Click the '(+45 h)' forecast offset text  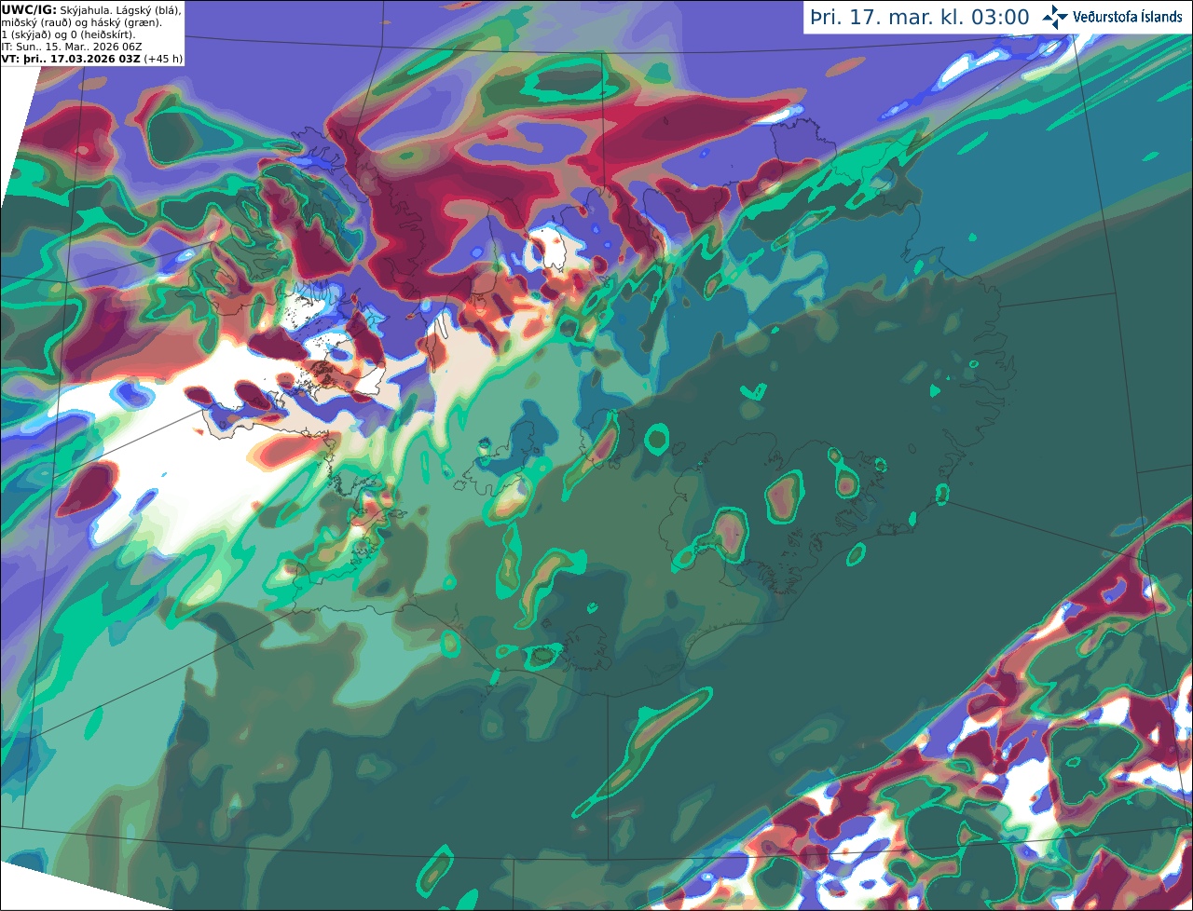pyautogui.click(x=163, y=58)
